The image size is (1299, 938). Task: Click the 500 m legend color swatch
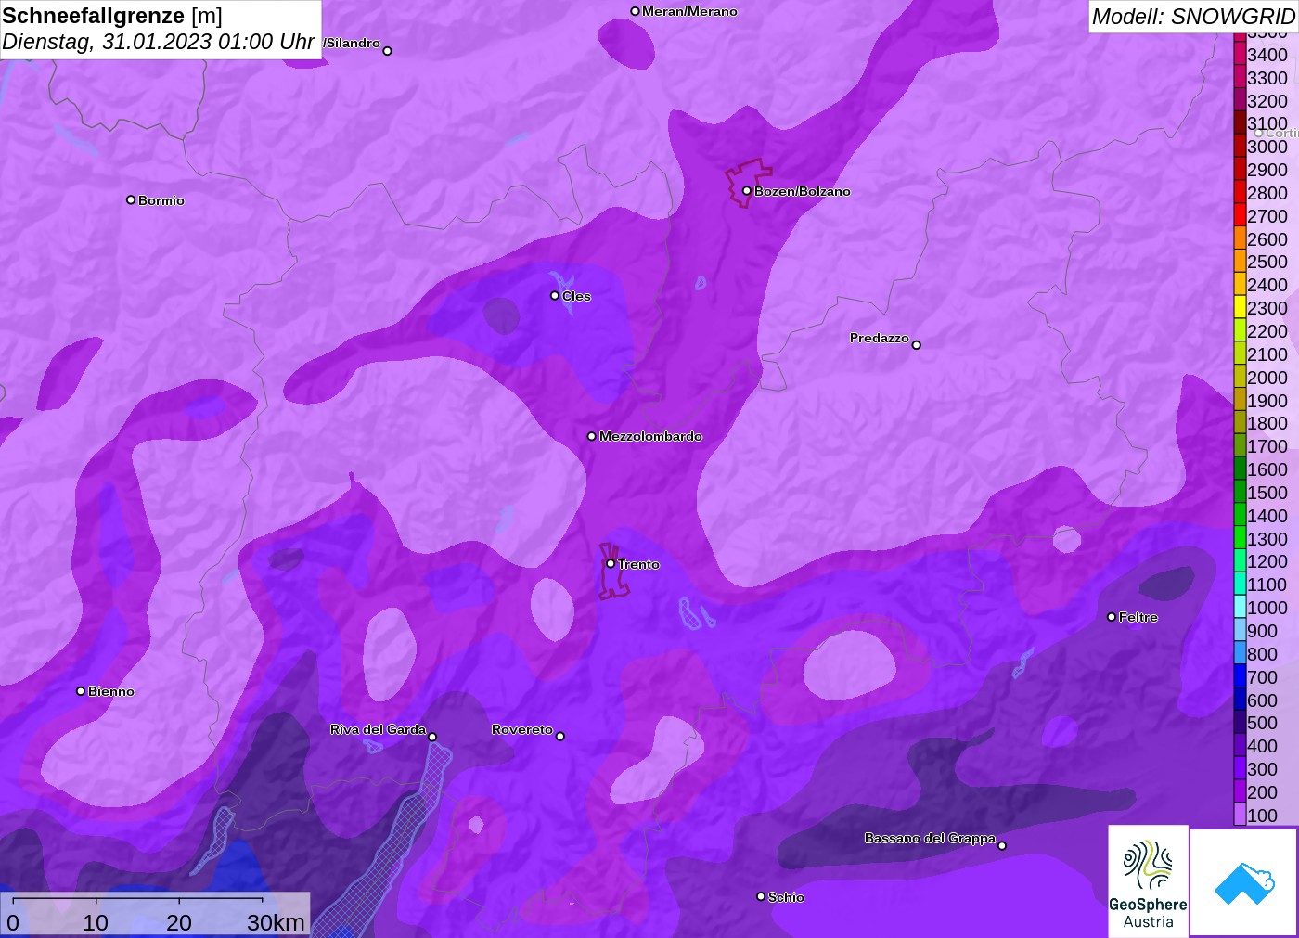click(1240, 723)
